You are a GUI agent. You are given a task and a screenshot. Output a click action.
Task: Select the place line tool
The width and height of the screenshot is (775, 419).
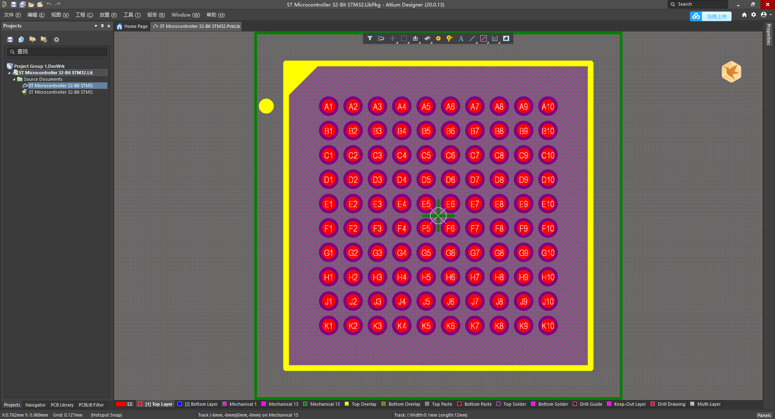tap(472, 38)
